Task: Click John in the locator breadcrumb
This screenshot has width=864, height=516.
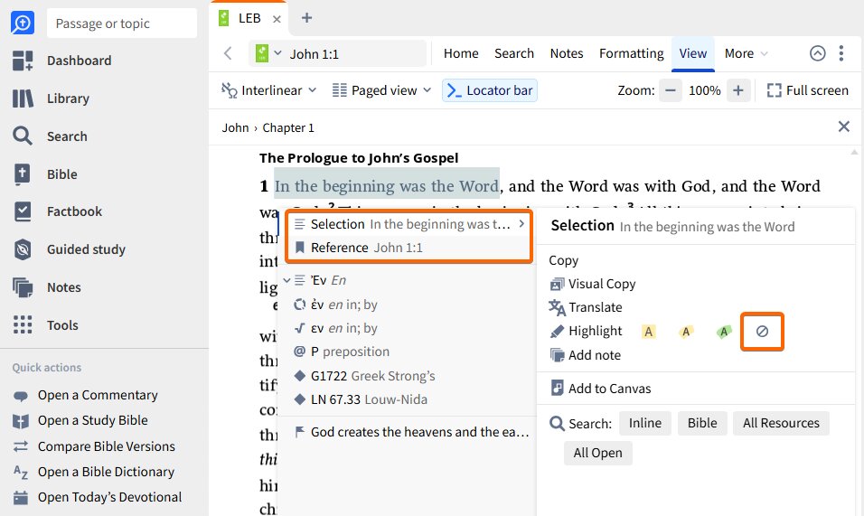Action: tap(235, 127)
